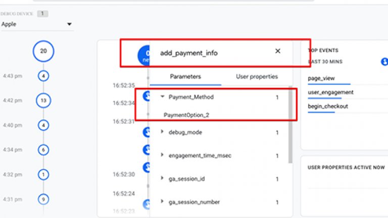Viewport: 388px width, 218px height.
Task: Collapse the Payment_Method parameter
Action: click(x=163, y=97)
